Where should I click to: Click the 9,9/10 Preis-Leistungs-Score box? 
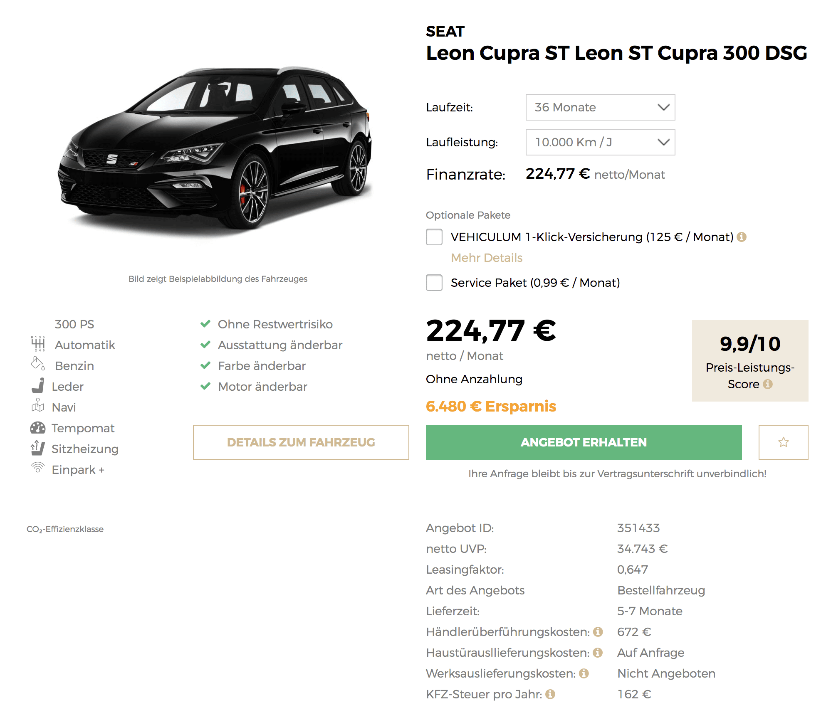coord(750,360)
